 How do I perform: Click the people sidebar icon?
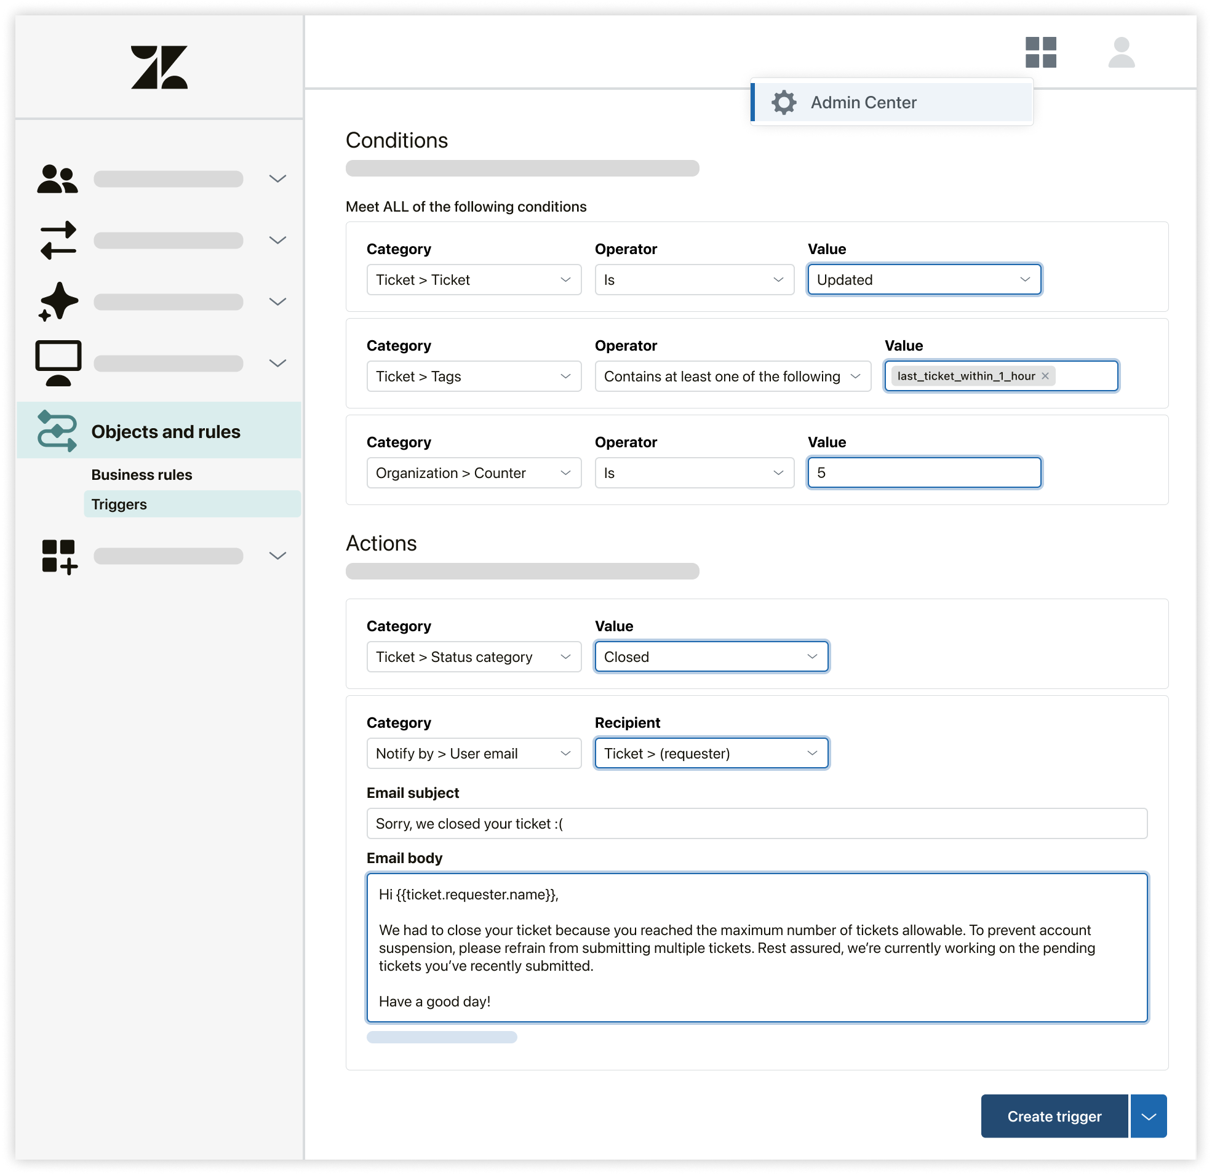57,179
